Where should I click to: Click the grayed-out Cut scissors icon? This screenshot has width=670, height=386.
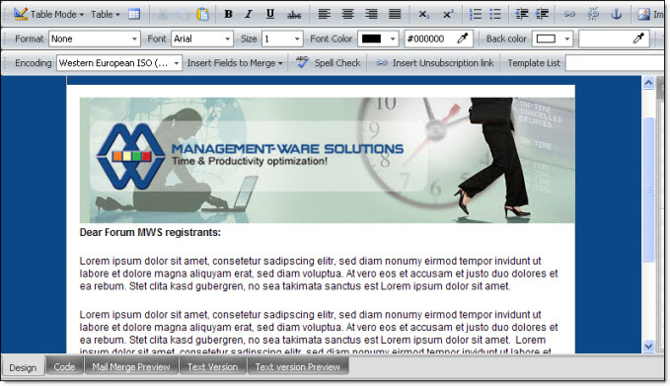tap(163, 14)
